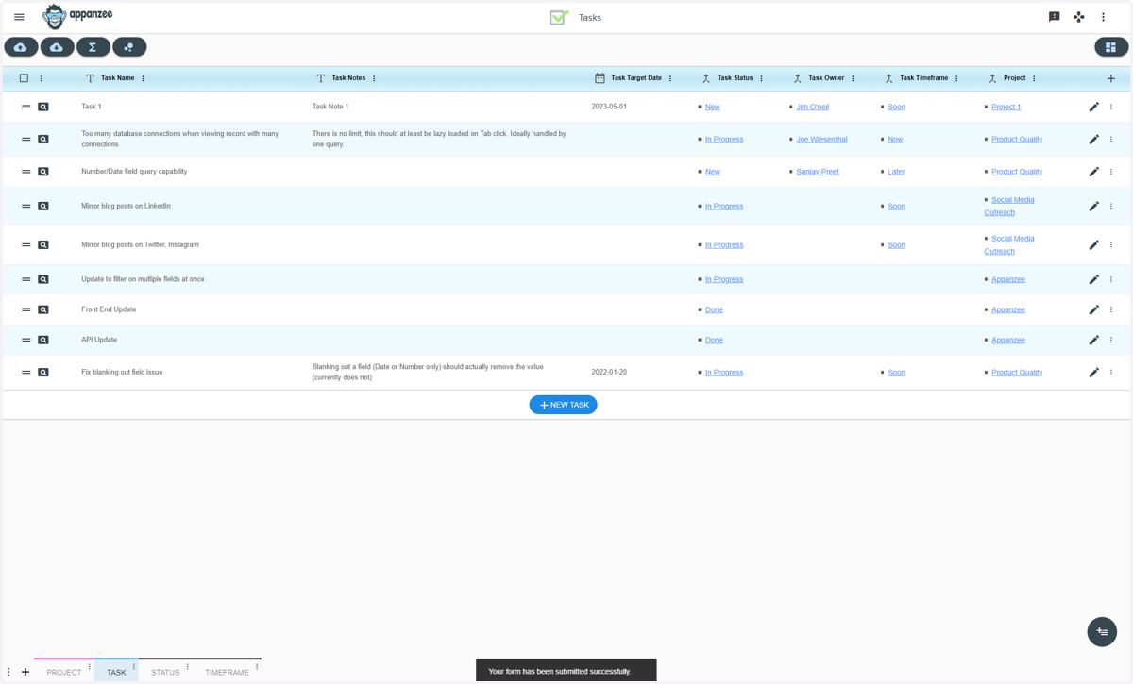1133x684 pixels.
Task: Click the cloud upload toolbar button
Action: [21, 47]
